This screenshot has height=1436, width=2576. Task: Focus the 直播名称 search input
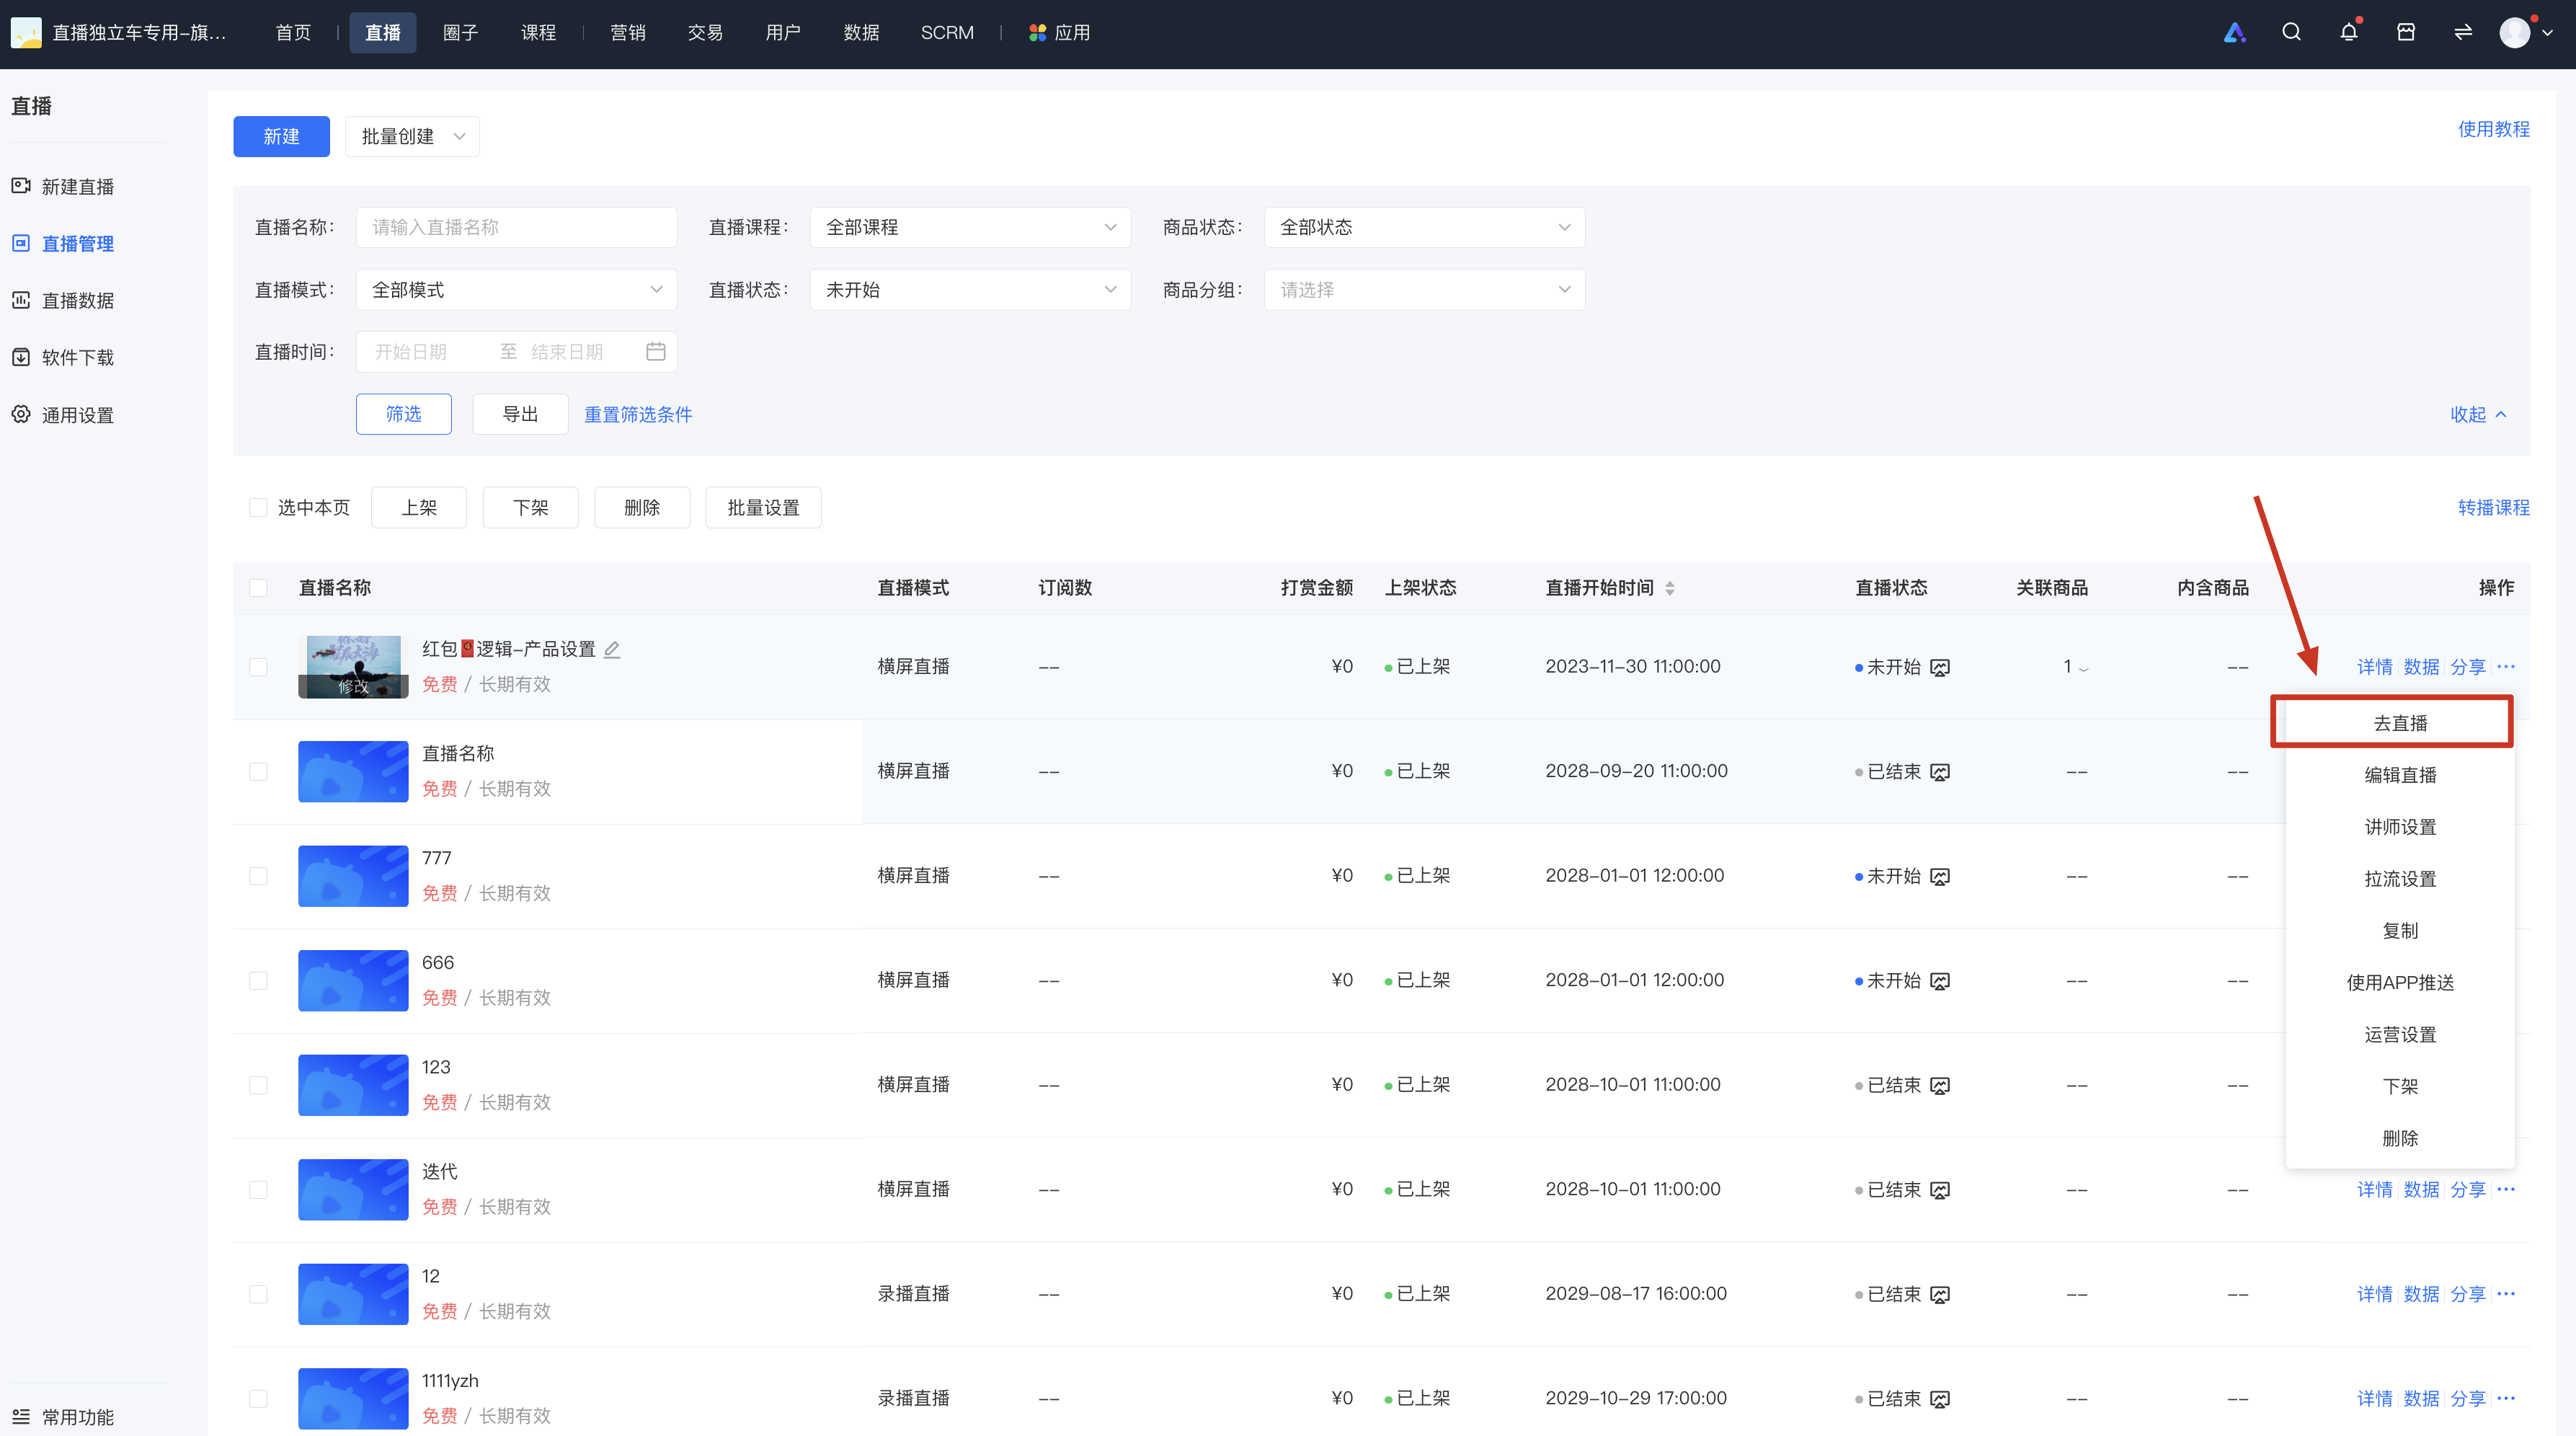coord(516,227)
